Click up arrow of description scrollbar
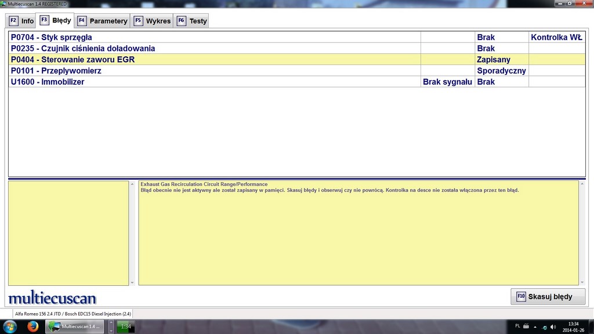Screen dimensions: 594x334 582,184
